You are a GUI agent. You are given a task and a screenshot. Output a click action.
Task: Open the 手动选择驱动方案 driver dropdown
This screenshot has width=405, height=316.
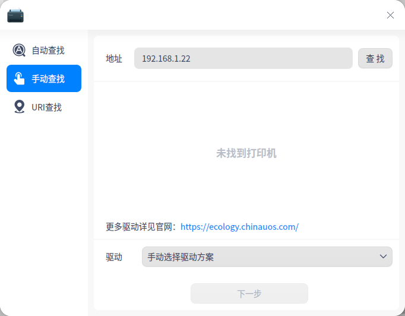tap(267, 257)
